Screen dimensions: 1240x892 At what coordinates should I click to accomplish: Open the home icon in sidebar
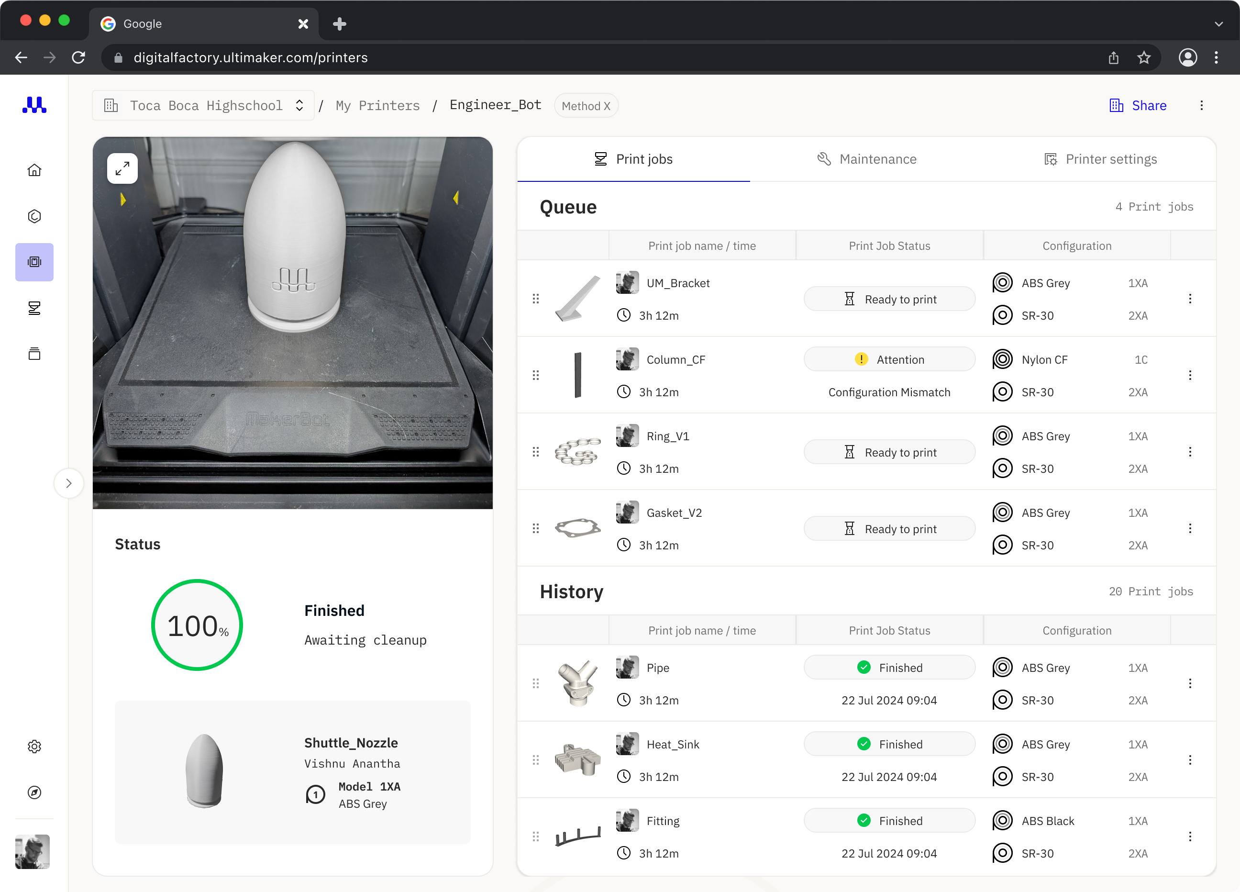pos(34,170)
